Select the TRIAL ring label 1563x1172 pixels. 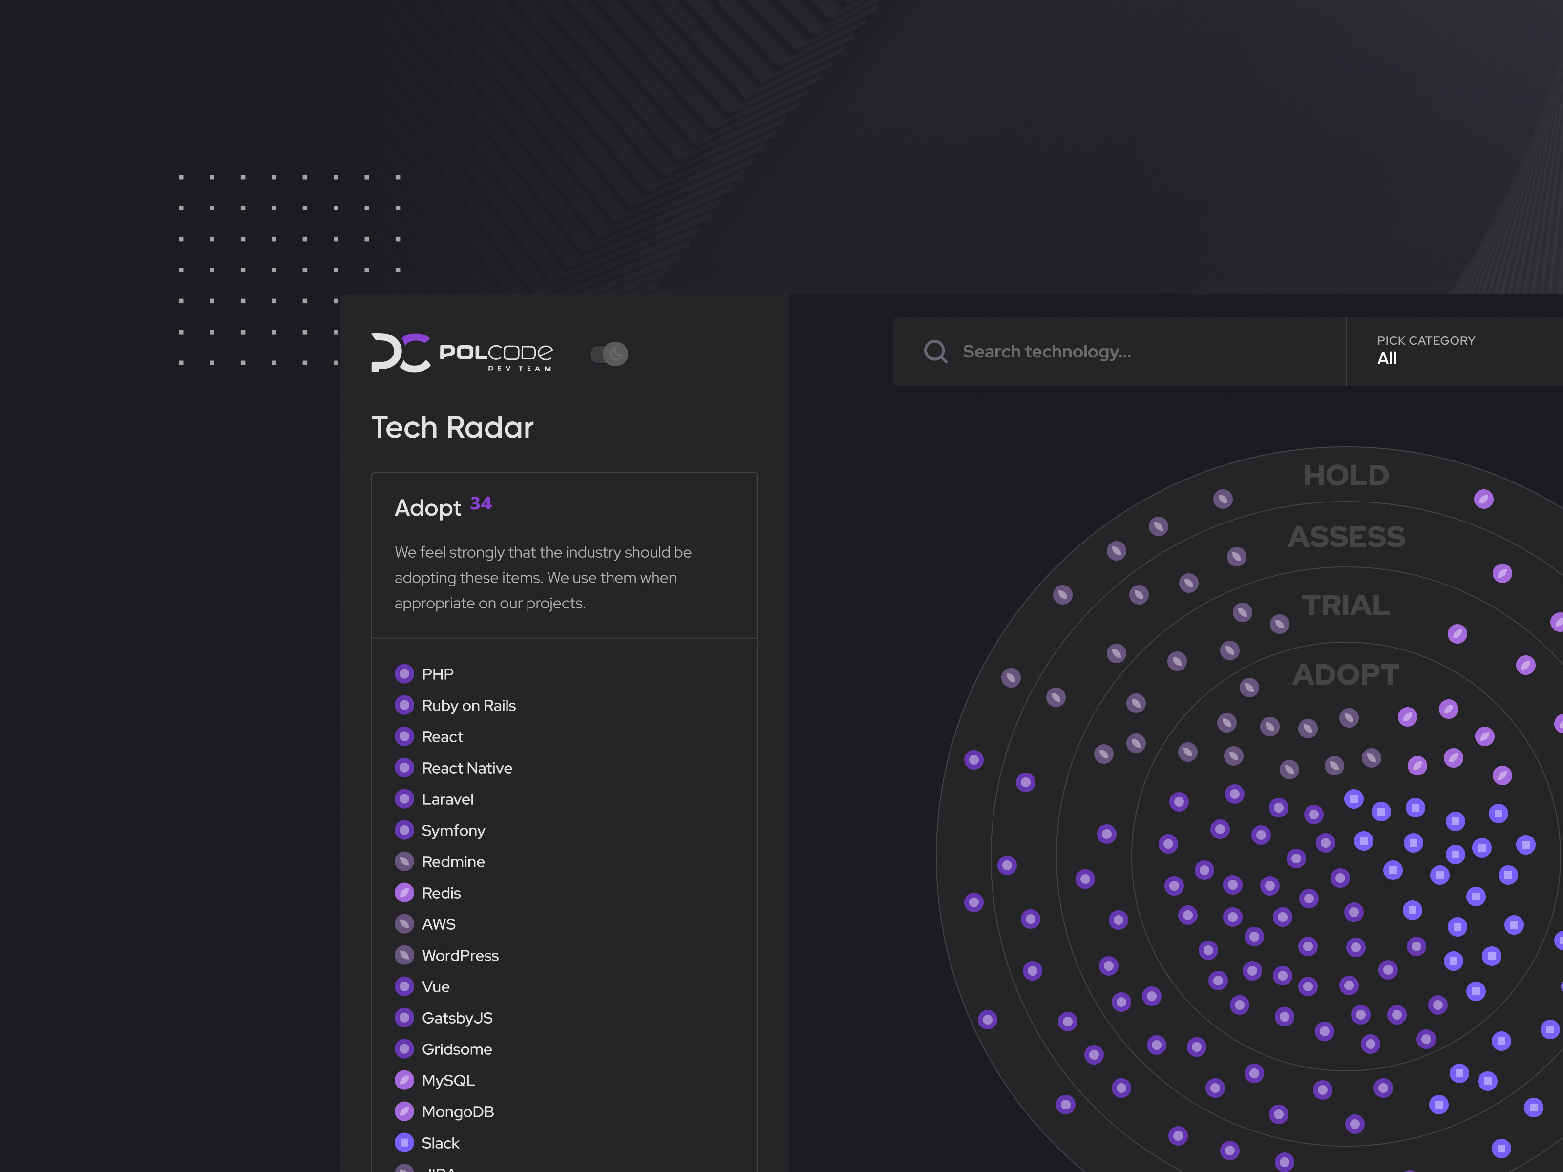1346,606
